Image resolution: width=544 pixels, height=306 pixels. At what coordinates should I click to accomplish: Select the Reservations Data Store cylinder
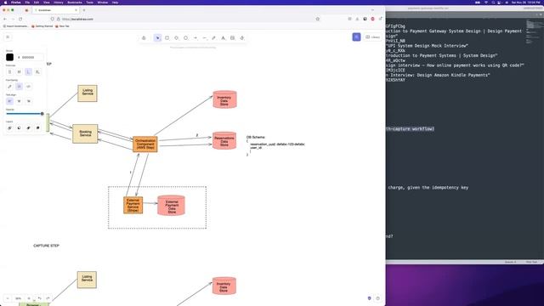(x=224, y=140)
